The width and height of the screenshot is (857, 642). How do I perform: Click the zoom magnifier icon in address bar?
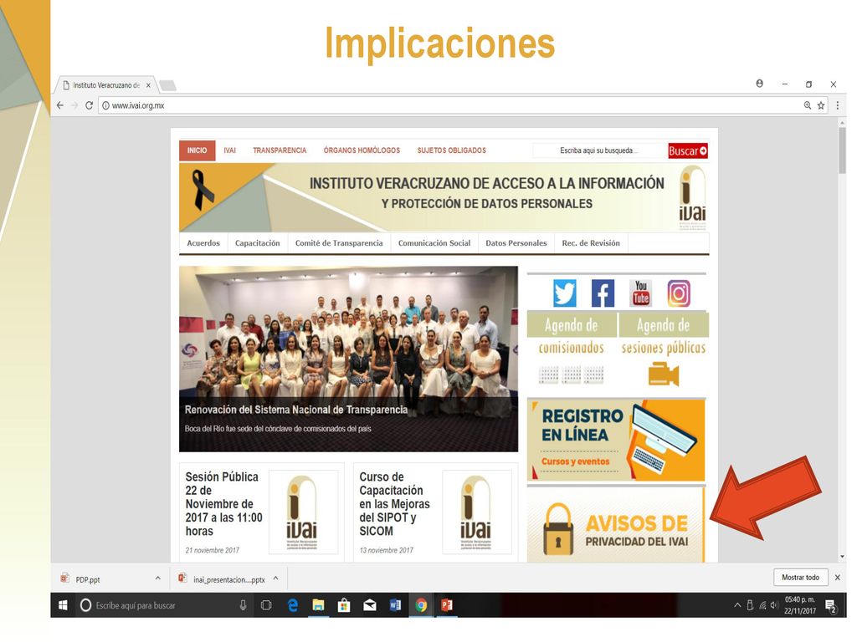pos(808,105)
